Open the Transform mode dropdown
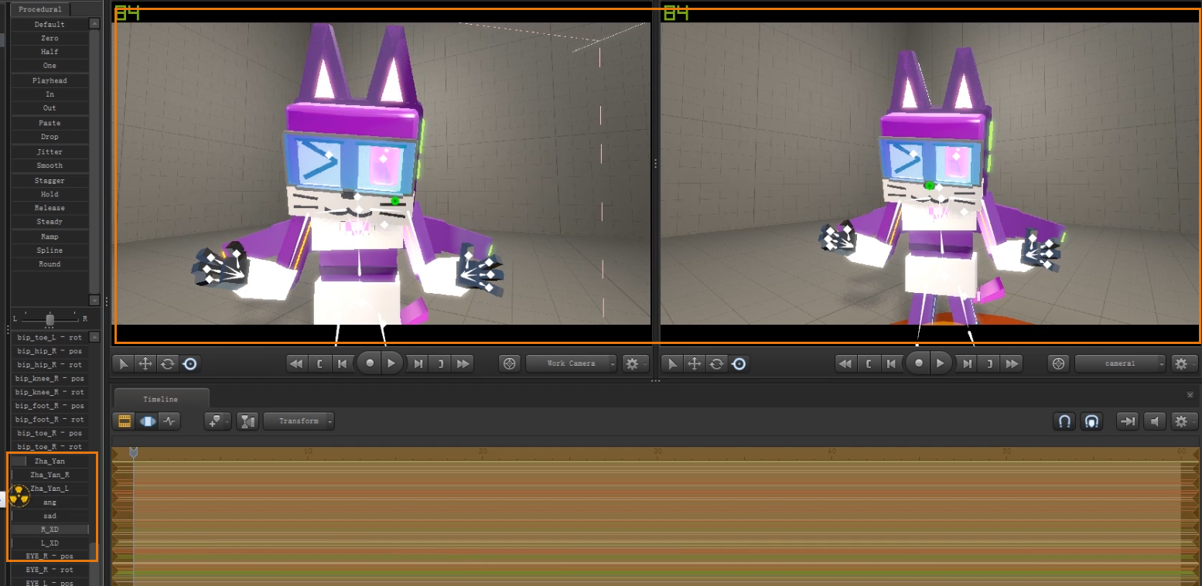 [299, 421]
